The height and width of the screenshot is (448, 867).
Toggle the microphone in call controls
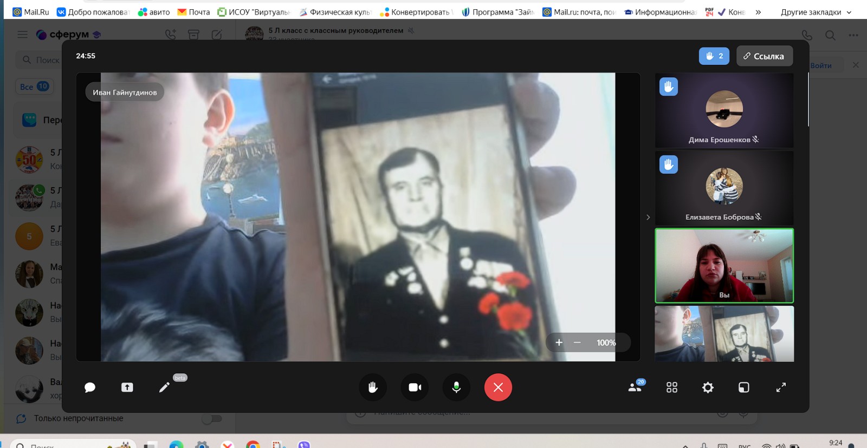tap(456, 387)
